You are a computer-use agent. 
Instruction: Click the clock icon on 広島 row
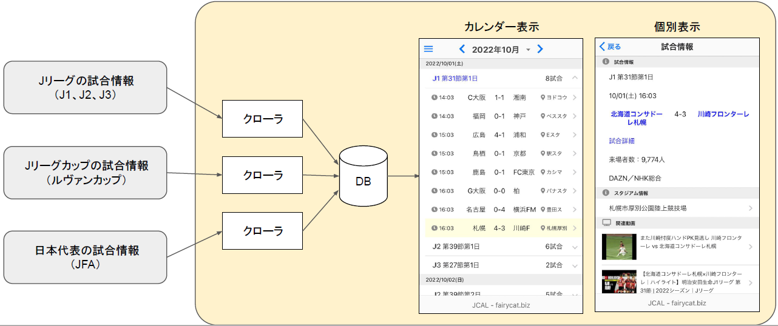tap(434, 135)
